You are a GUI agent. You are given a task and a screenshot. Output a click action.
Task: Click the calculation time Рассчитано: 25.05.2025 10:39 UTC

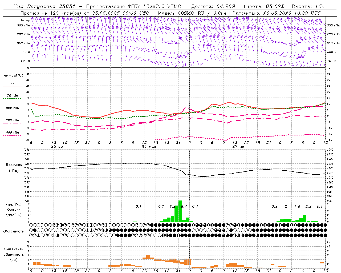277,13
